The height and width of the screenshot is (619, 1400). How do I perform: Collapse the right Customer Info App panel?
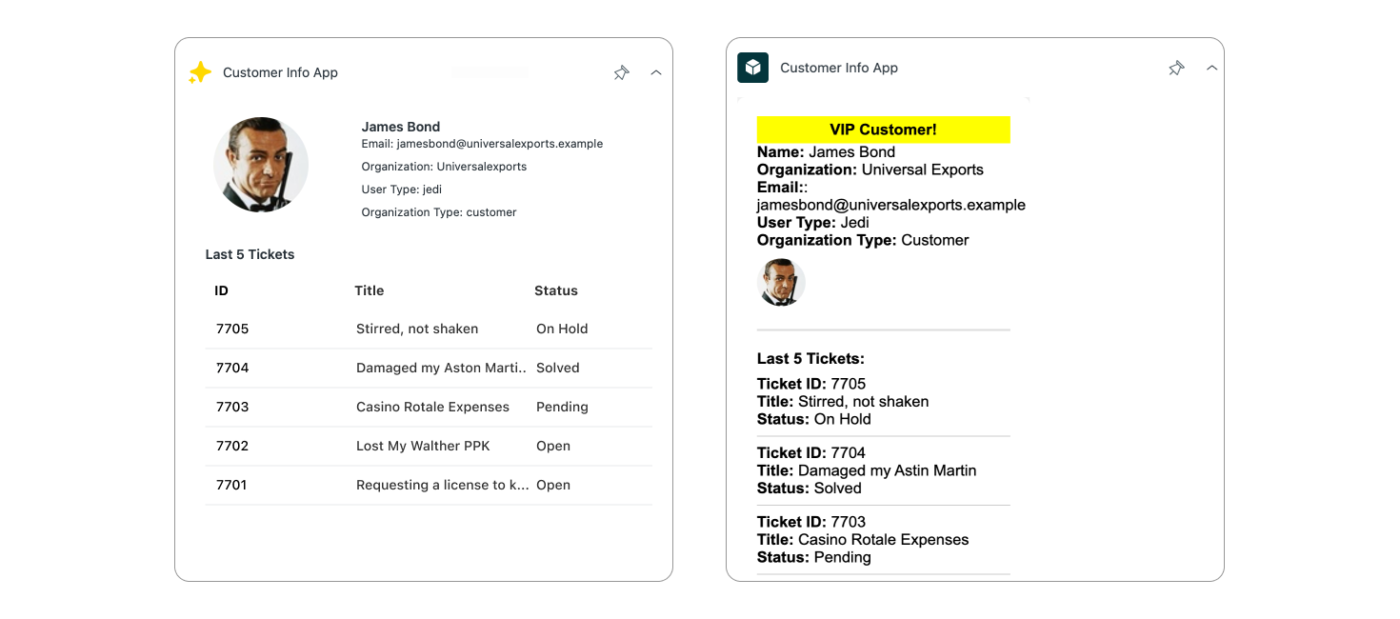click(x=1211, y=68)
